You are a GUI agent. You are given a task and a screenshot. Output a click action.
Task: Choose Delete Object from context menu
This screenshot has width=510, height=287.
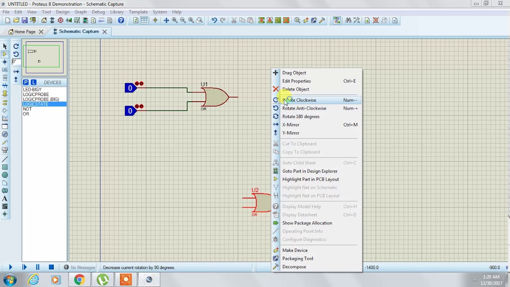point(317,89)
